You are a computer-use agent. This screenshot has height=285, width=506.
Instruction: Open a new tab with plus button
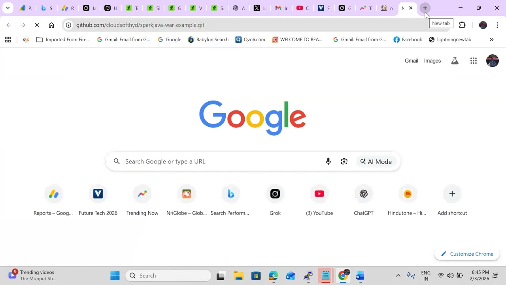pyautogui.click(x=425, y=8)
